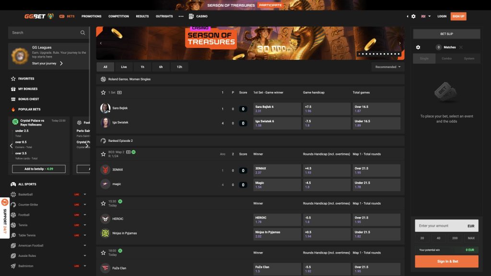Open Bonus Chest icon
The image size is (491, 276).
[13, 99]
